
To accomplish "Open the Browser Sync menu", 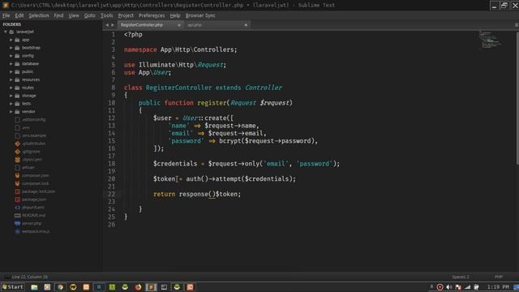I will tap(200, 15).
